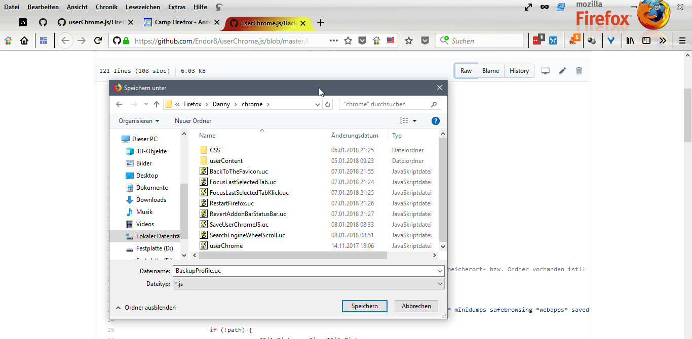
Task: Bookmark page using the star icon
Action: 348,41
